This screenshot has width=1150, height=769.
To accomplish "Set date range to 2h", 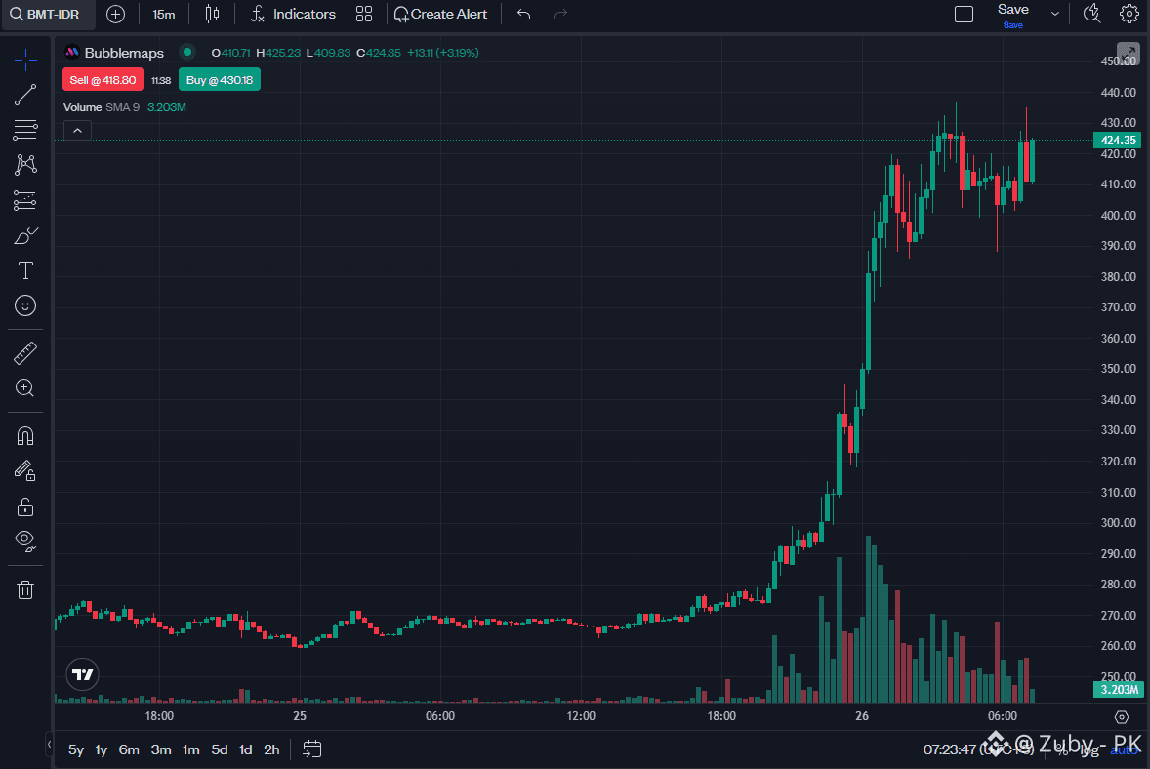I will click(x=271, y=749).
